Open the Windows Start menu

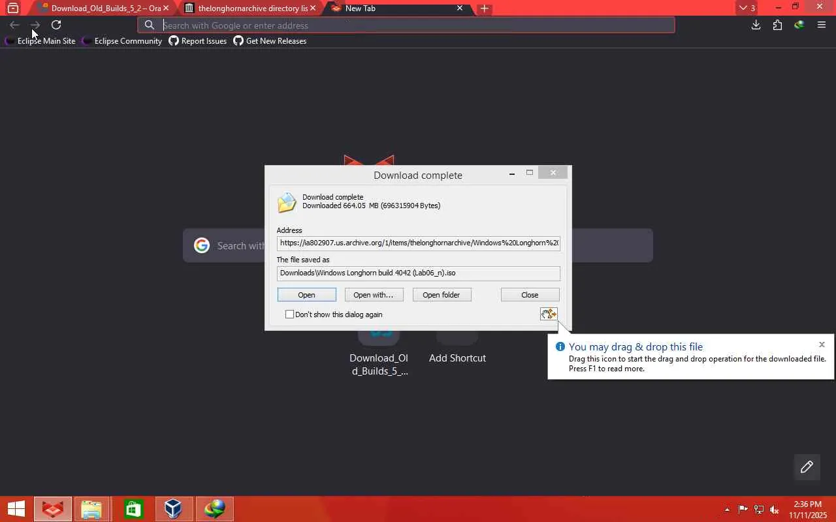[16, 509]
